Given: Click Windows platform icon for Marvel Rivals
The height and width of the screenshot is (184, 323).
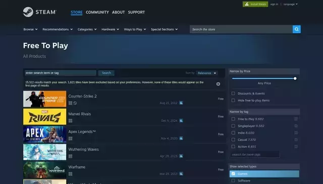Looking at the screenshot, I should point(71,121).
